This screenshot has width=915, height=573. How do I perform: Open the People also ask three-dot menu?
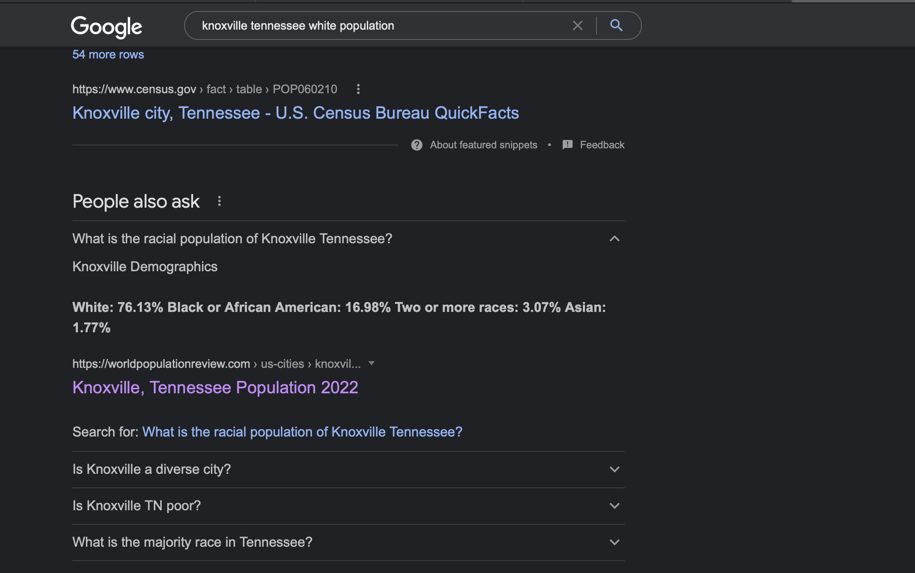(x=219, y=201)
